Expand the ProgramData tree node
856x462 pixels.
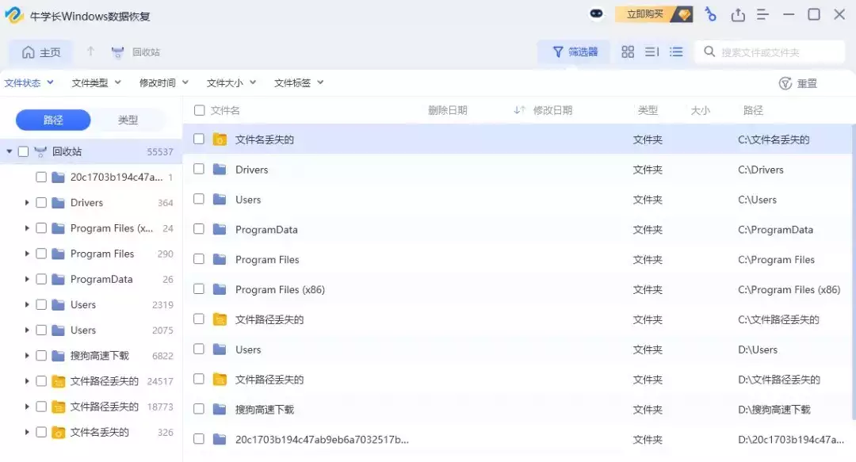(x=26, y=279)
